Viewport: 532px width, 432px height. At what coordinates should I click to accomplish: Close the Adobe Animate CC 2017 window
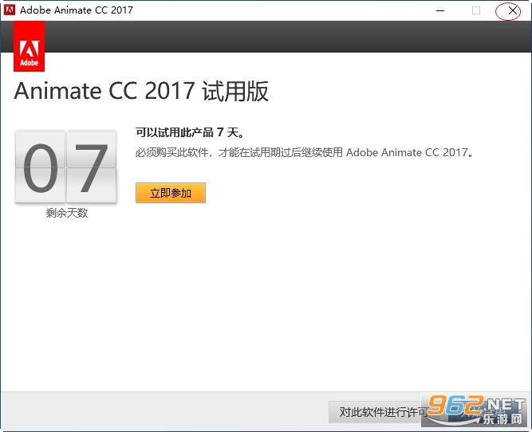pos(512,10)
